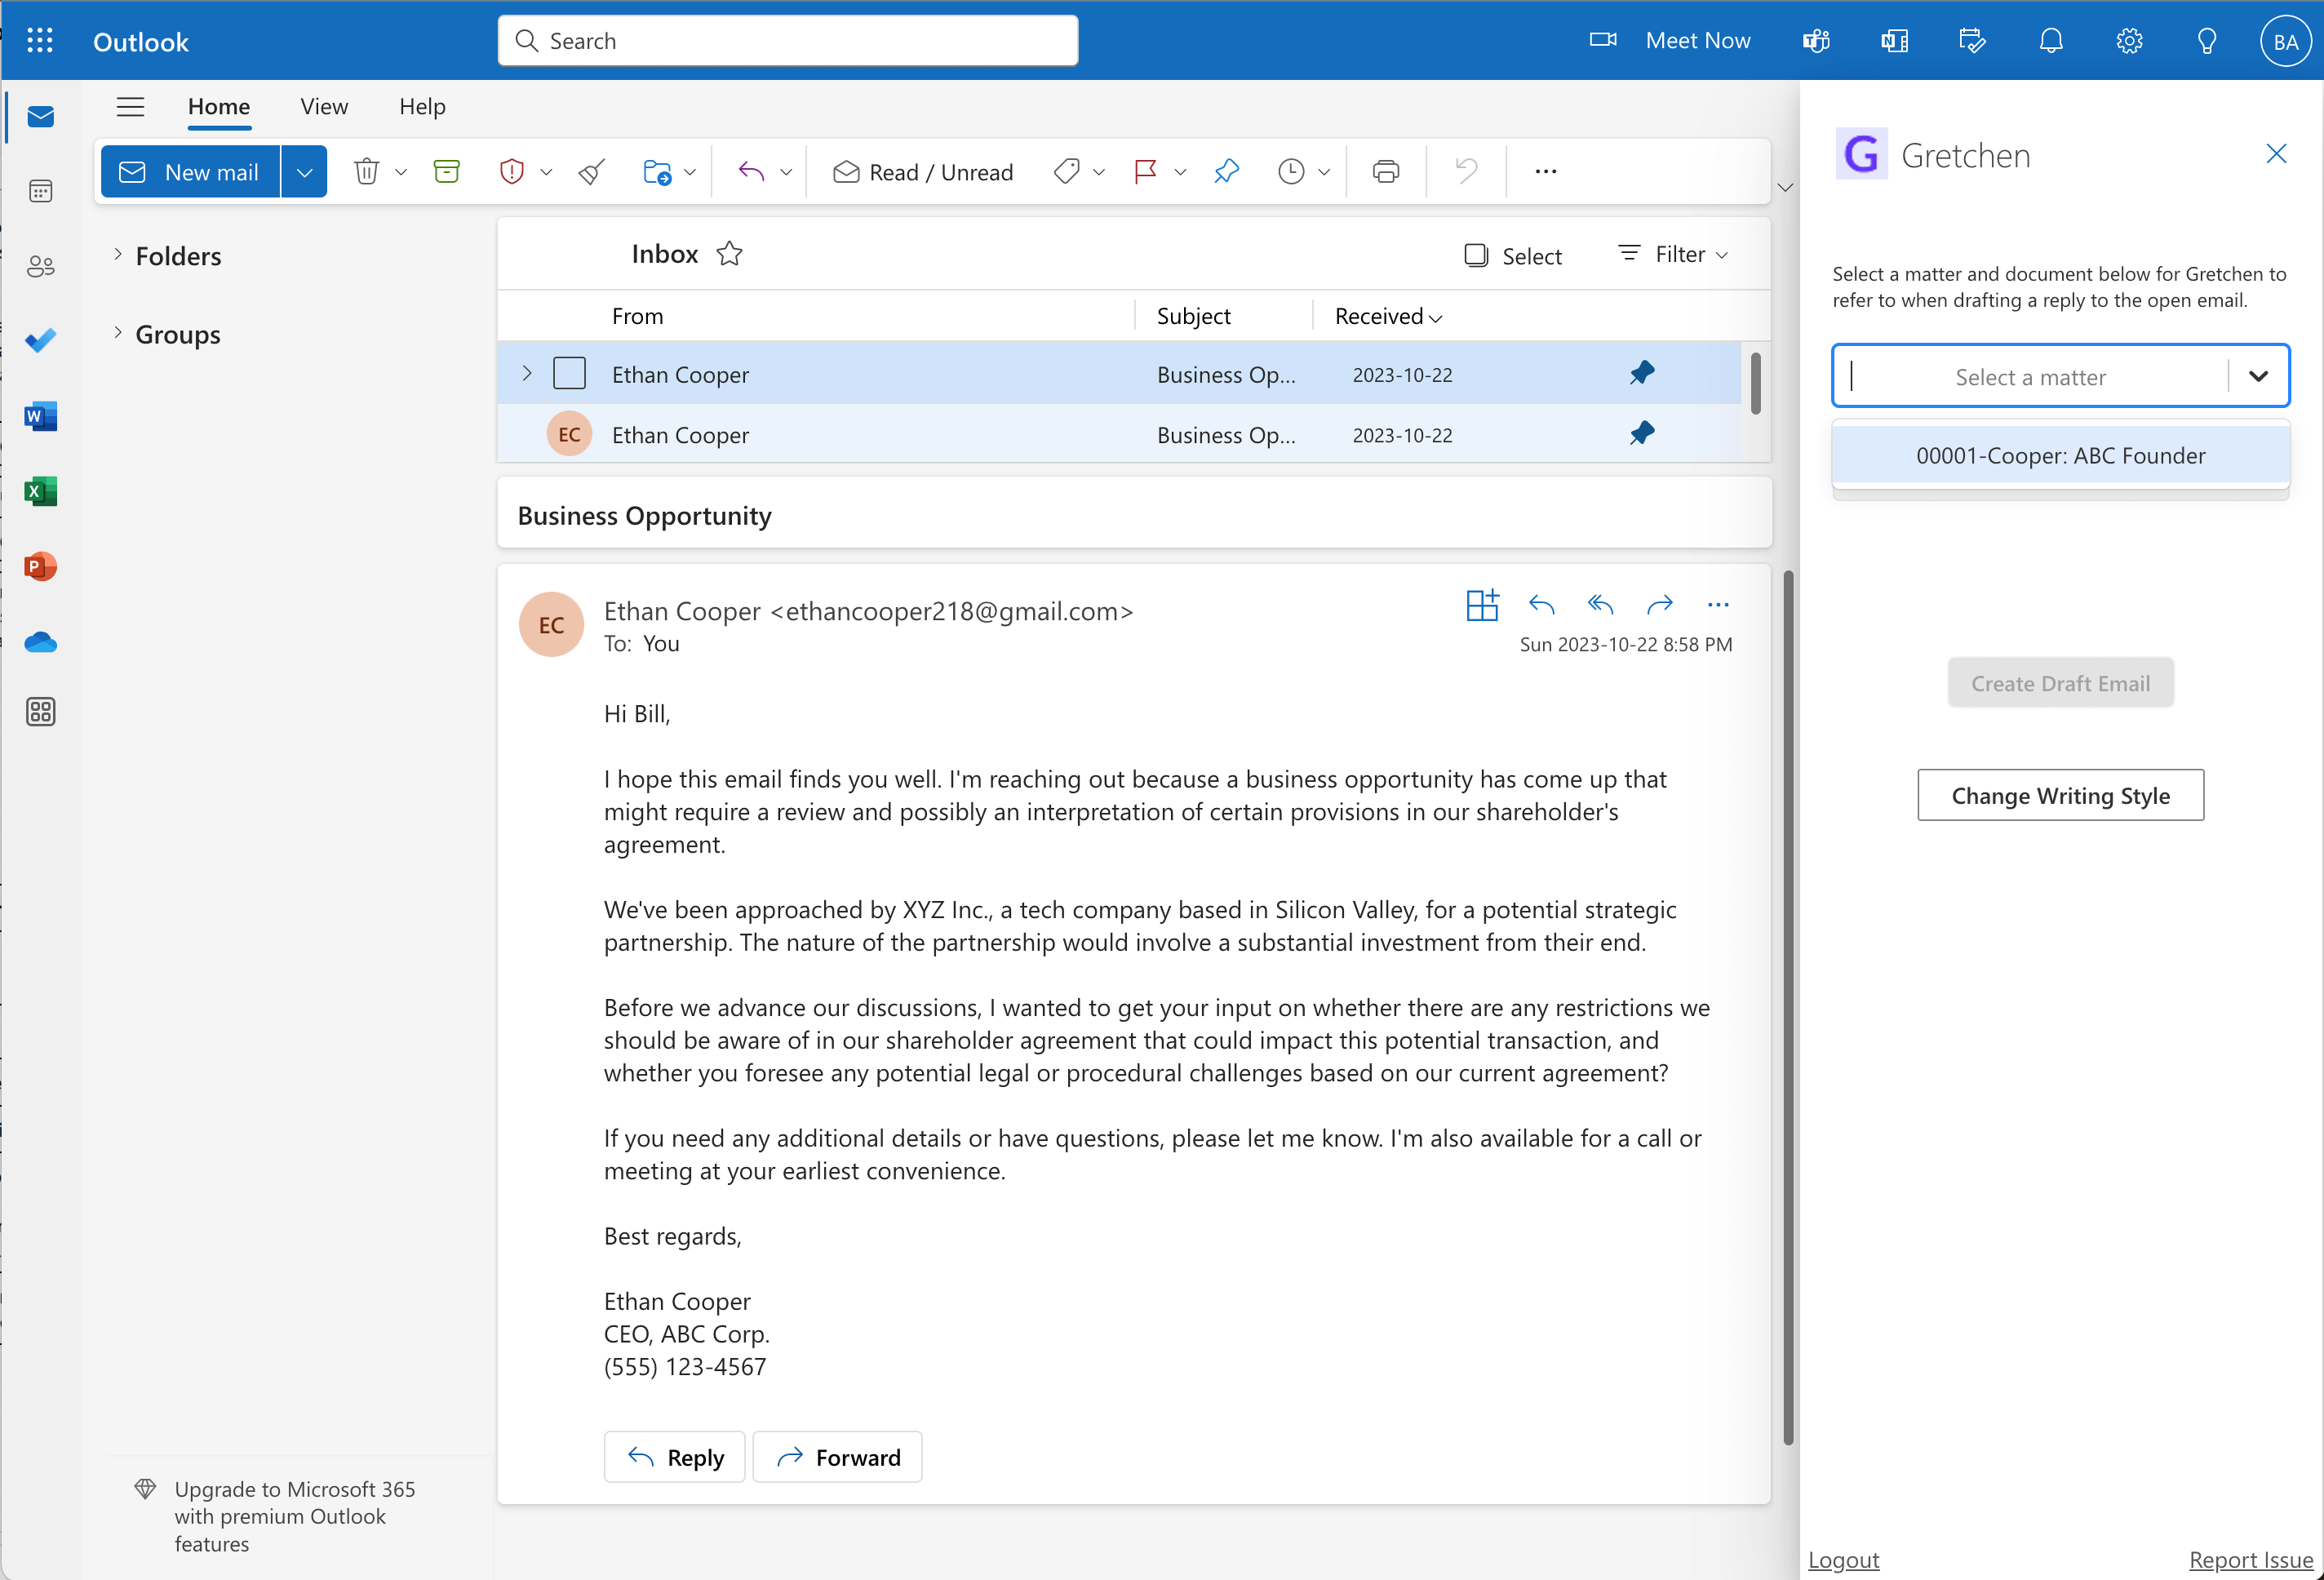Click the Reply all arrow in message header
This screenshot has height=1580, width=2324.
point(1600,604)
